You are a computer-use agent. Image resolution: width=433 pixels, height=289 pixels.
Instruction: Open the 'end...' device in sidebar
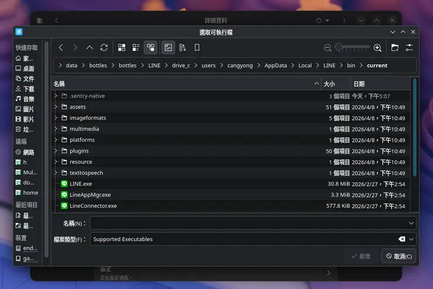[x=26, y=248]
